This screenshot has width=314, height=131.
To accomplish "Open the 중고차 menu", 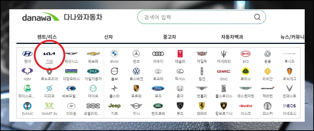I will [170, 37].
